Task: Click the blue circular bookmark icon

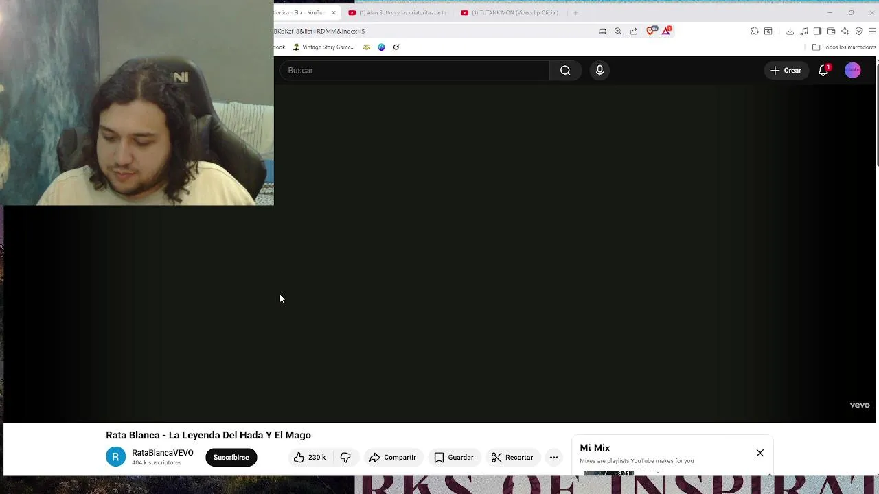Action: pyautogui.click(x=381, y=47)
